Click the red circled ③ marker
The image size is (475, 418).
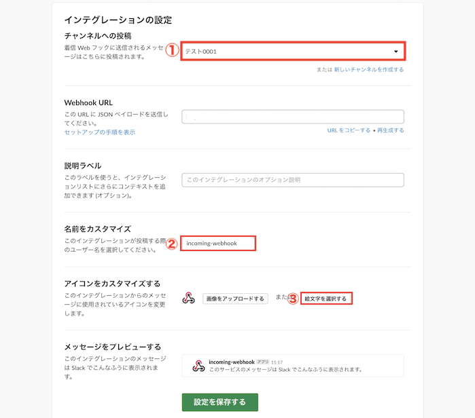[293, 299]
